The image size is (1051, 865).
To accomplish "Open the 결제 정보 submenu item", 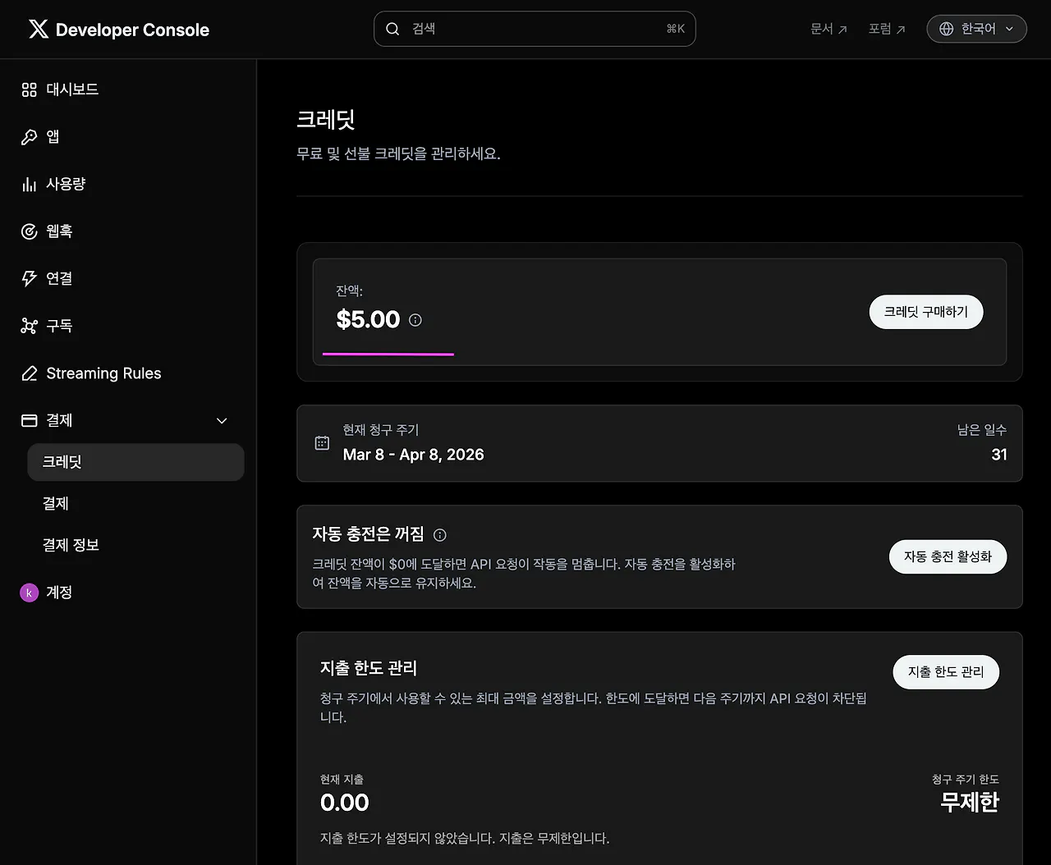I will pos(71,545).
